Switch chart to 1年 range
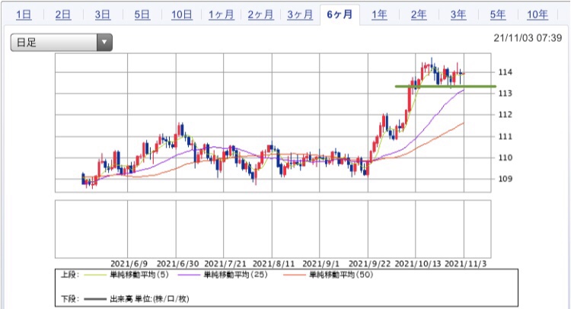The height and width of the screenshot is (309, 571). [379, 15]
